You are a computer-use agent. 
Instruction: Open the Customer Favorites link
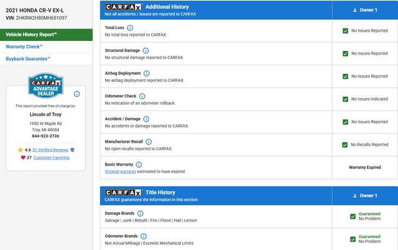tap(52, 158)
